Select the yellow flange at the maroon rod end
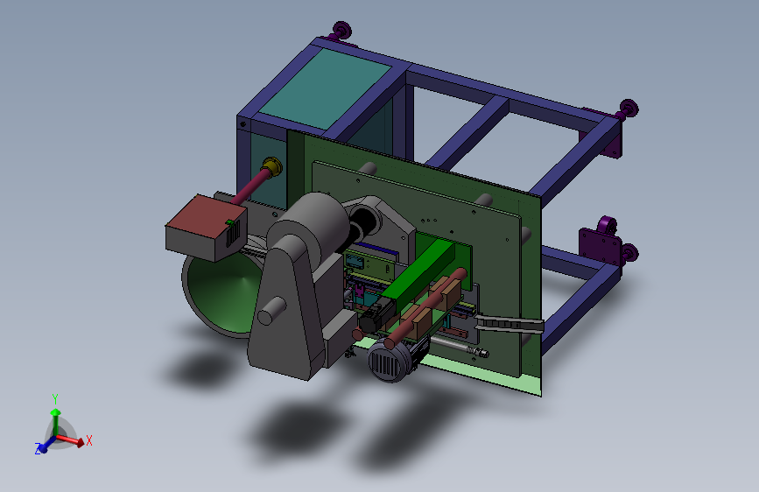This screenshot has width=759, height=492. coord(272,166)
